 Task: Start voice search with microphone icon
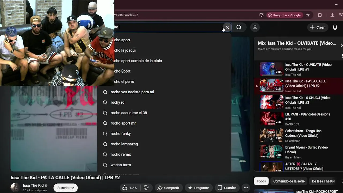[x=255, y=27]
